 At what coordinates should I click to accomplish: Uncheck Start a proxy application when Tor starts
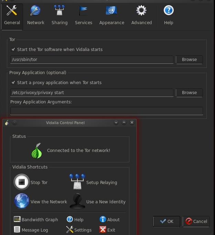coord(13,83)
